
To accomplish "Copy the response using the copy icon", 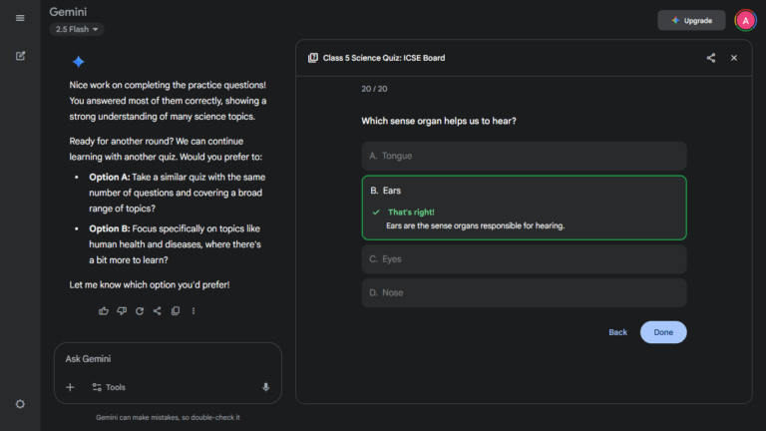I will pos(176,311).
